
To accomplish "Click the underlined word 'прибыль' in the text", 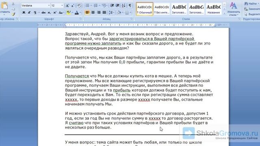I will pos(122,90).
